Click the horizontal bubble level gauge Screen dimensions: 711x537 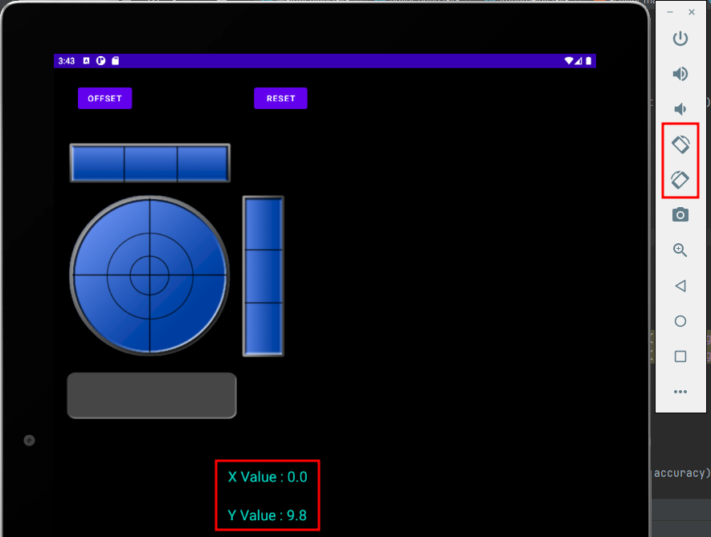[x=150, y=163]
